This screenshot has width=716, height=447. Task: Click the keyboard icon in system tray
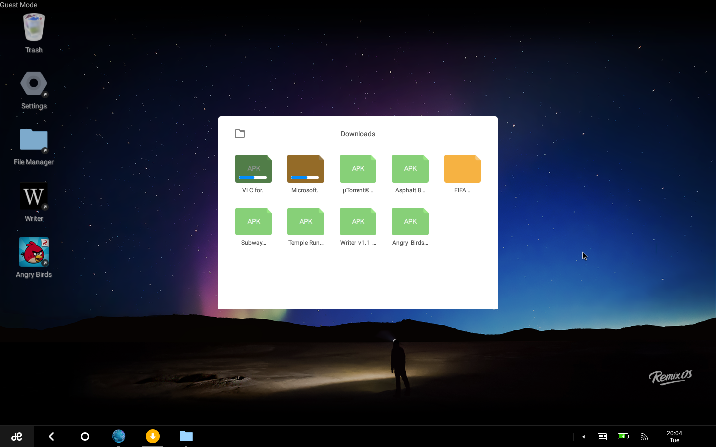602,437
